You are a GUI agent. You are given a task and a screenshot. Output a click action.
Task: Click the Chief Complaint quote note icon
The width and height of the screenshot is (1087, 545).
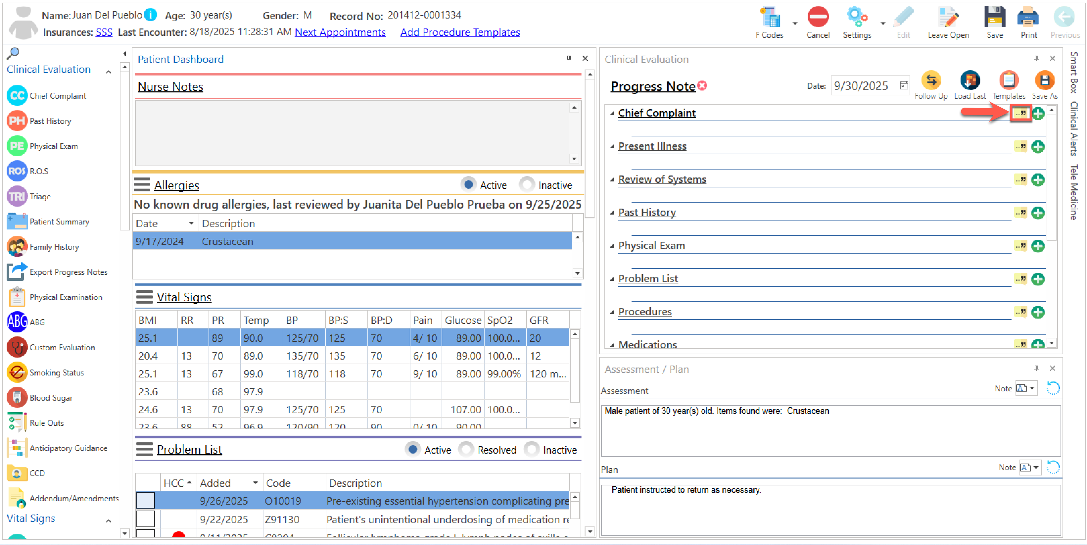1021,113
